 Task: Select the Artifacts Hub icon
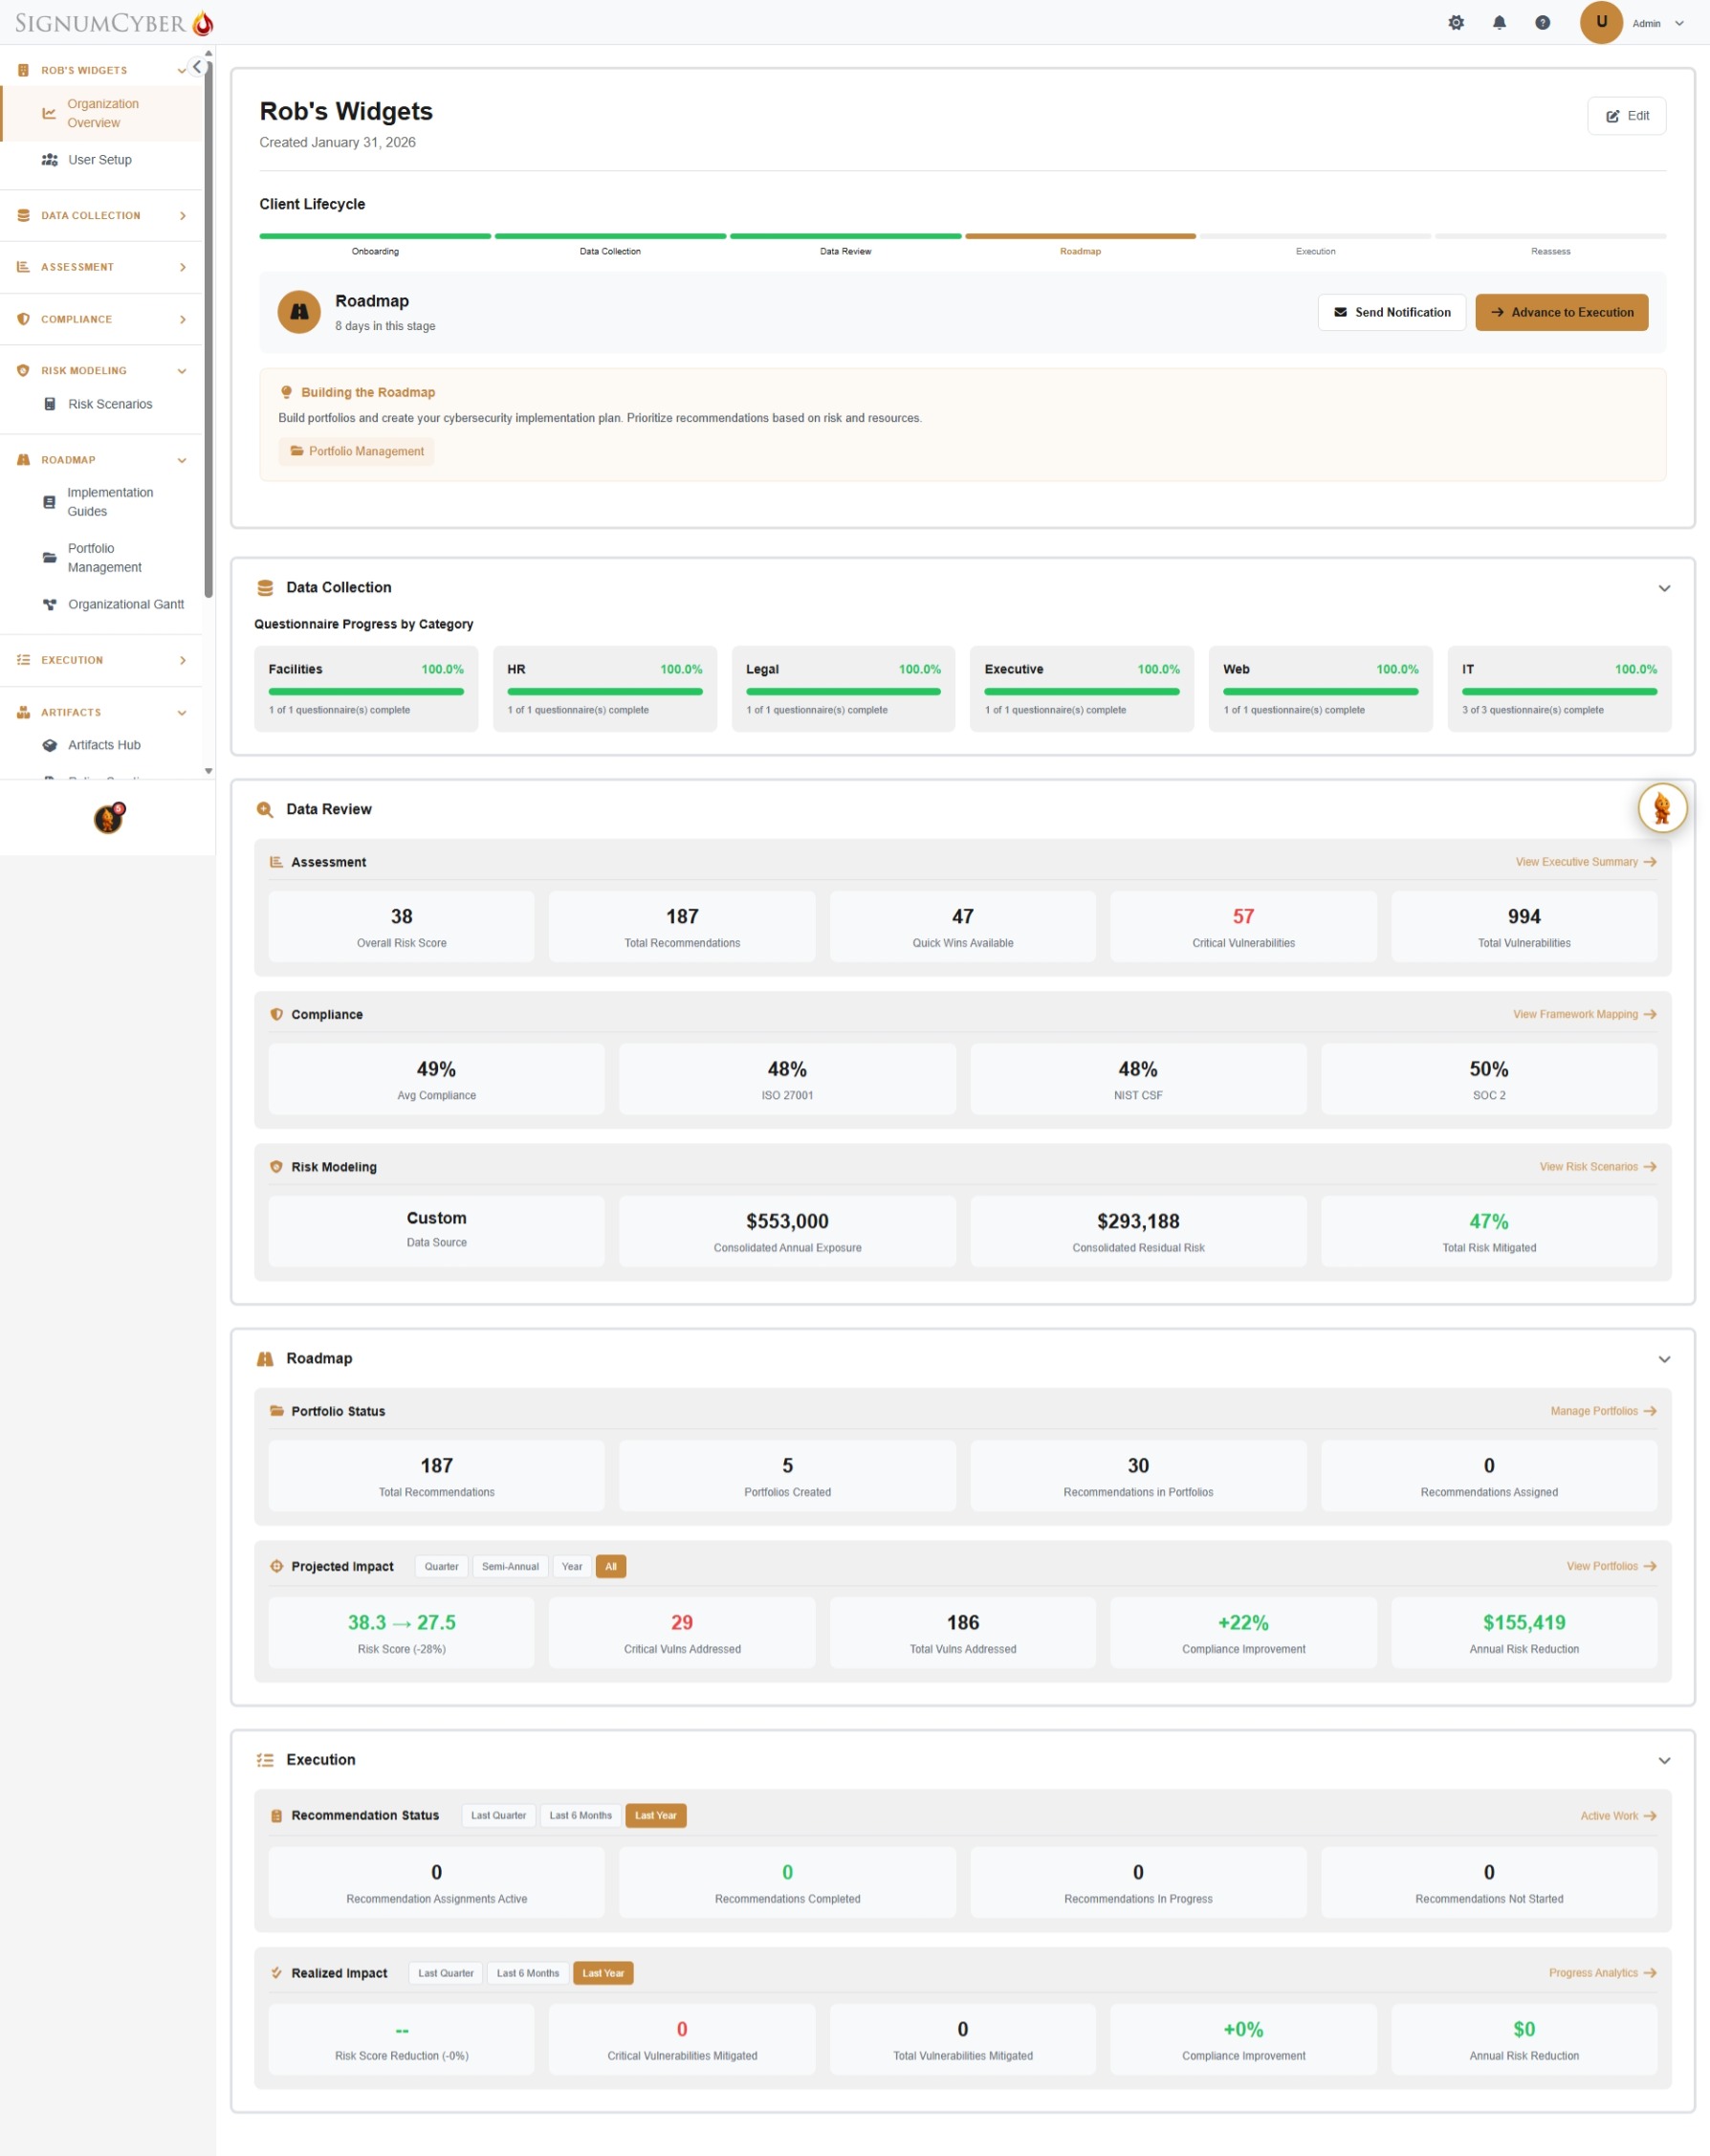coord(49,745)
